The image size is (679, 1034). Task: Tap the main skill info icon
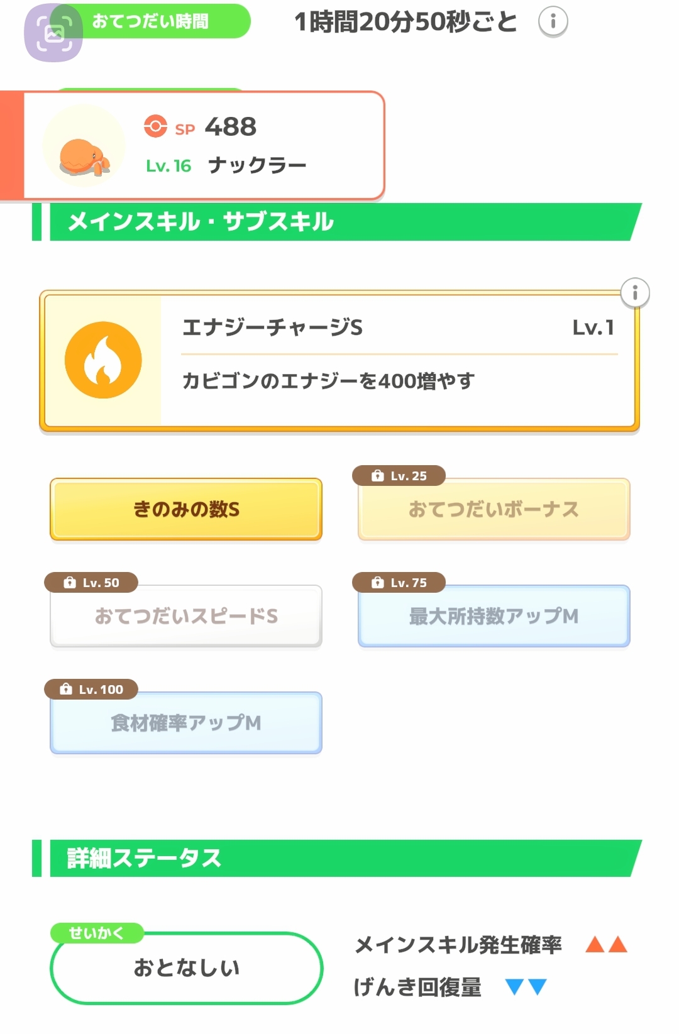(x=634, y=293)
